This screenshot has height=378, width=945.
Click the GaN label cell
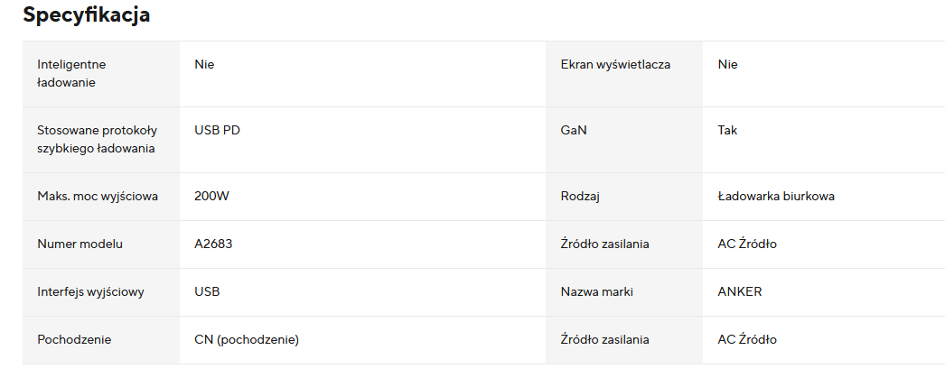(574, 130)
